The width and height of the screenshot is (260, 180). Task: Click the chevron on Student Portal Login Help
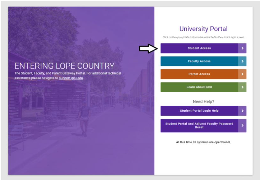pos(242,111)
